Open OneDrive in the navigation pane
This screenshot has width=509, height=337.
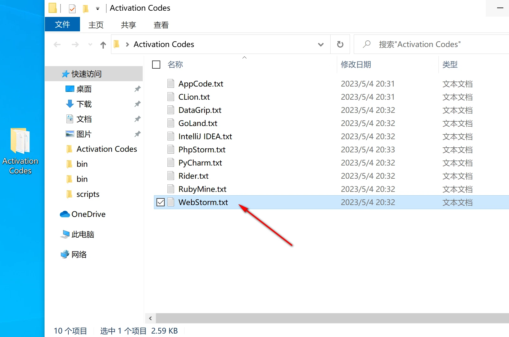[x=88, y=214]
